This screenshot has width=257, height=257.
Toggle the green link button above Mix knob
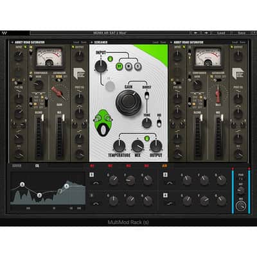coord(147,139)
